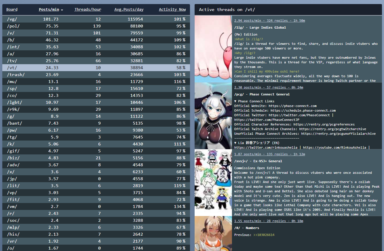Select the /o/ board row
Screen dimensions: 384x251
96,248
